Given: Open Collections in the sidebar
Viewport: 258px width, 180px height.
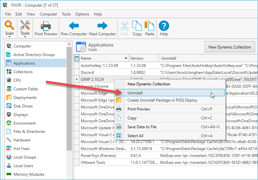Looking at the screenshot, I should [36, 72].
